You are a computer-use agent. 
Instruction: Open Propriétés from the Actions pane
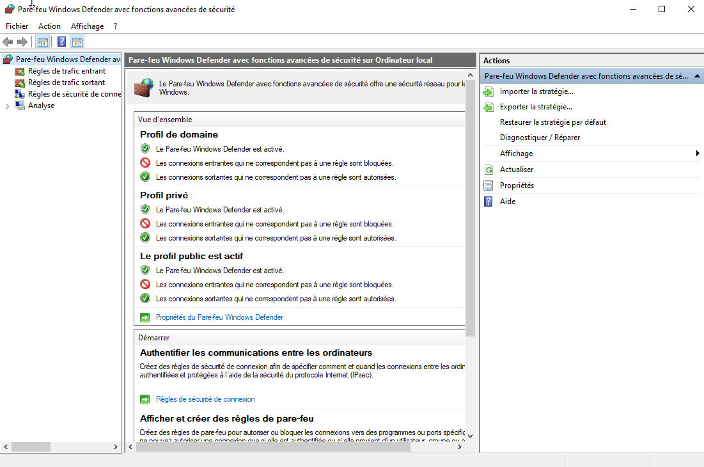pyautogui.click(x=517, y=186)
